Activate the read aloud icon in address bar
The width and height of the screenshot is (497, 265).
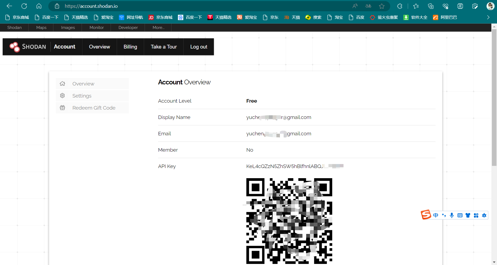pyautogui.click(x=355, y=6)
